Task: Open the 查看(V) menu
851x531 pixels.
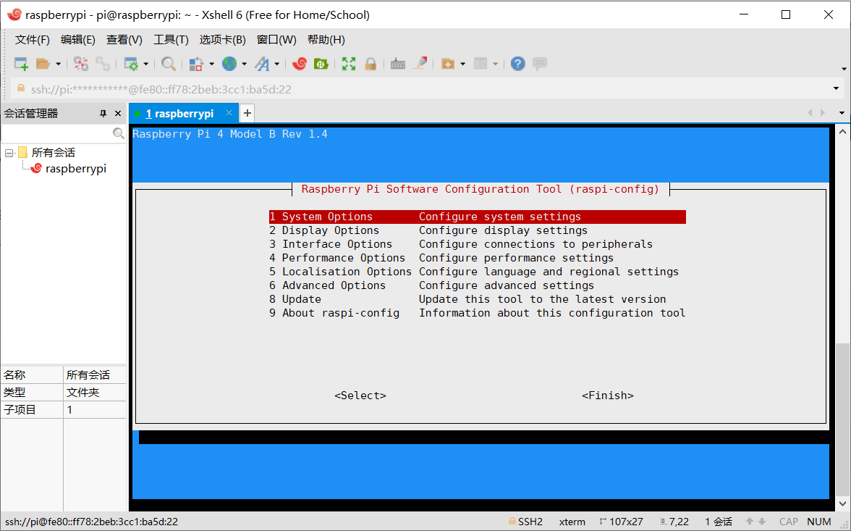Action: coord(124,40)
